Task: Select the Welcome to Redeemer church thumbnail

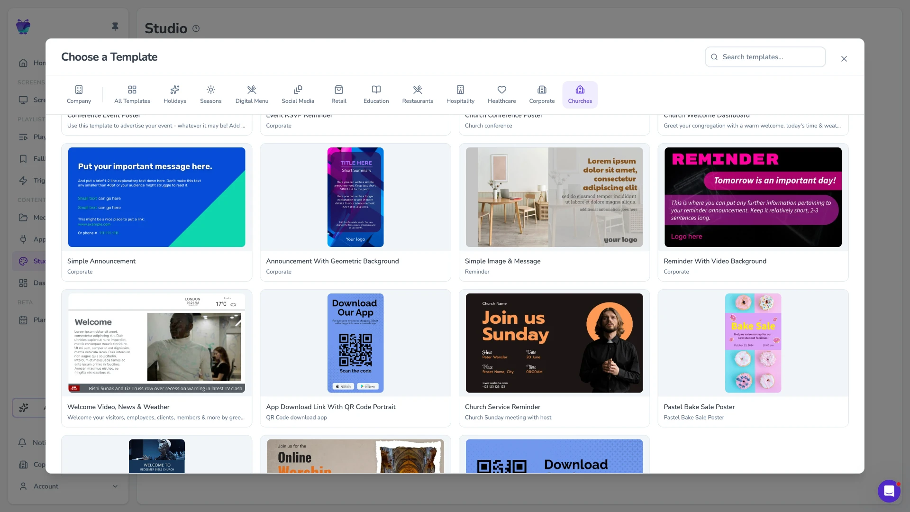Action: coord(157,456)
